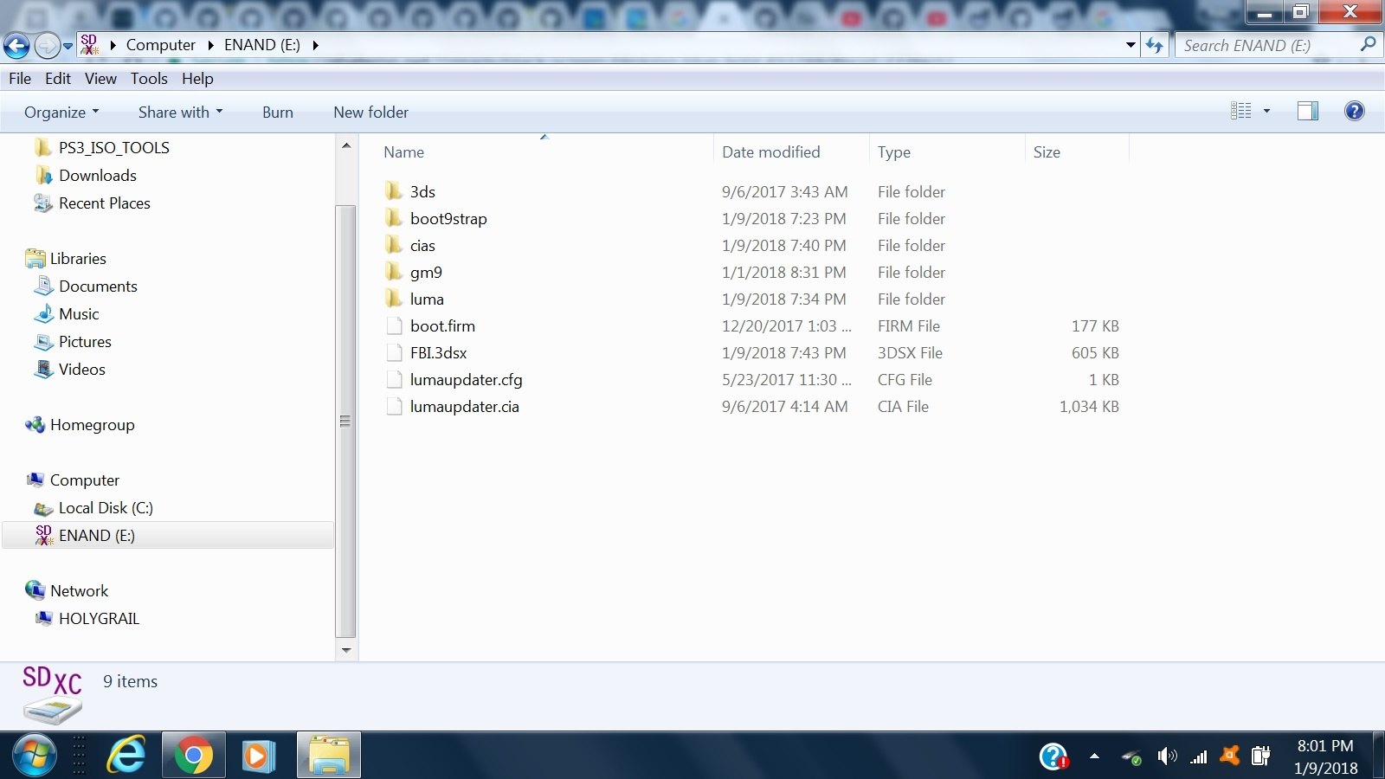Screen dimensions: 1385x779
Task: Open the taskbar clock showing 8:01 PM
Action: 1325,756
